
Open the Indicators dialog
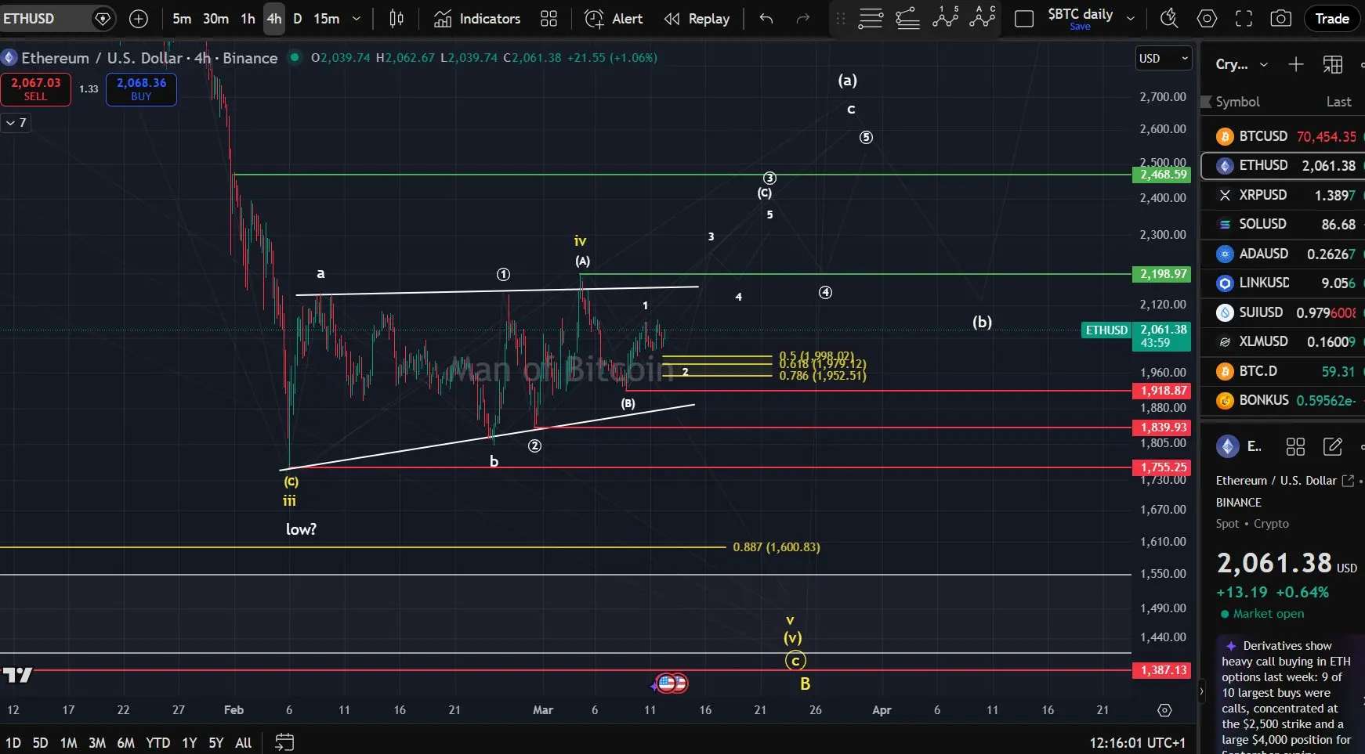pos(477,19)
